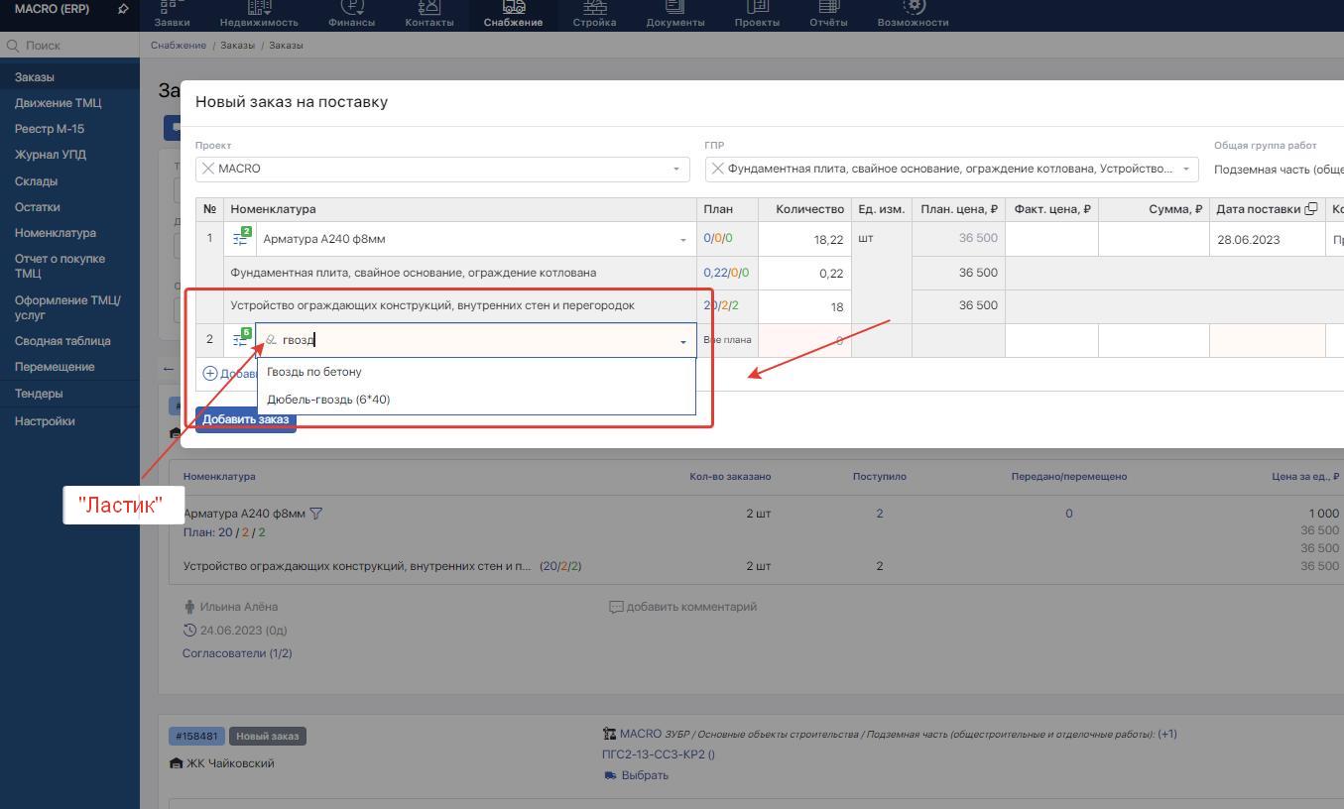This screenshot has width=1344, height=809.
Task: Open the Арматура А240 ф8мм nomenclature dropdown
Action: [x=682, y=240]
